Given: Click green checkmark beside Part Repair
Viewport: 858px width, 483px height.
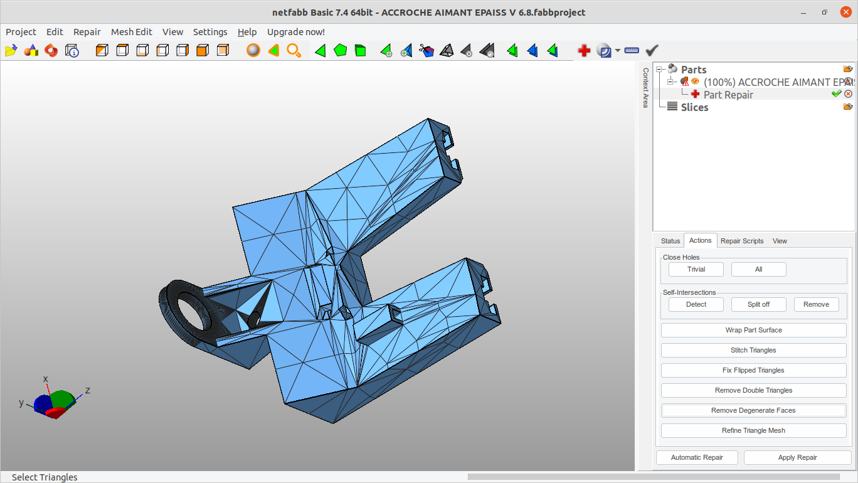Looking at the screenshot, I should (836, 93).
